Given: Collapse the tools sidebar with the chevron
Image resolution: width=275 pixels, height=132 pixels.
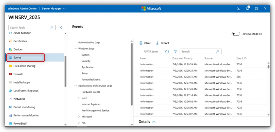Looking at the screenshot, I should pyautogui.click(x=61, y=28).
